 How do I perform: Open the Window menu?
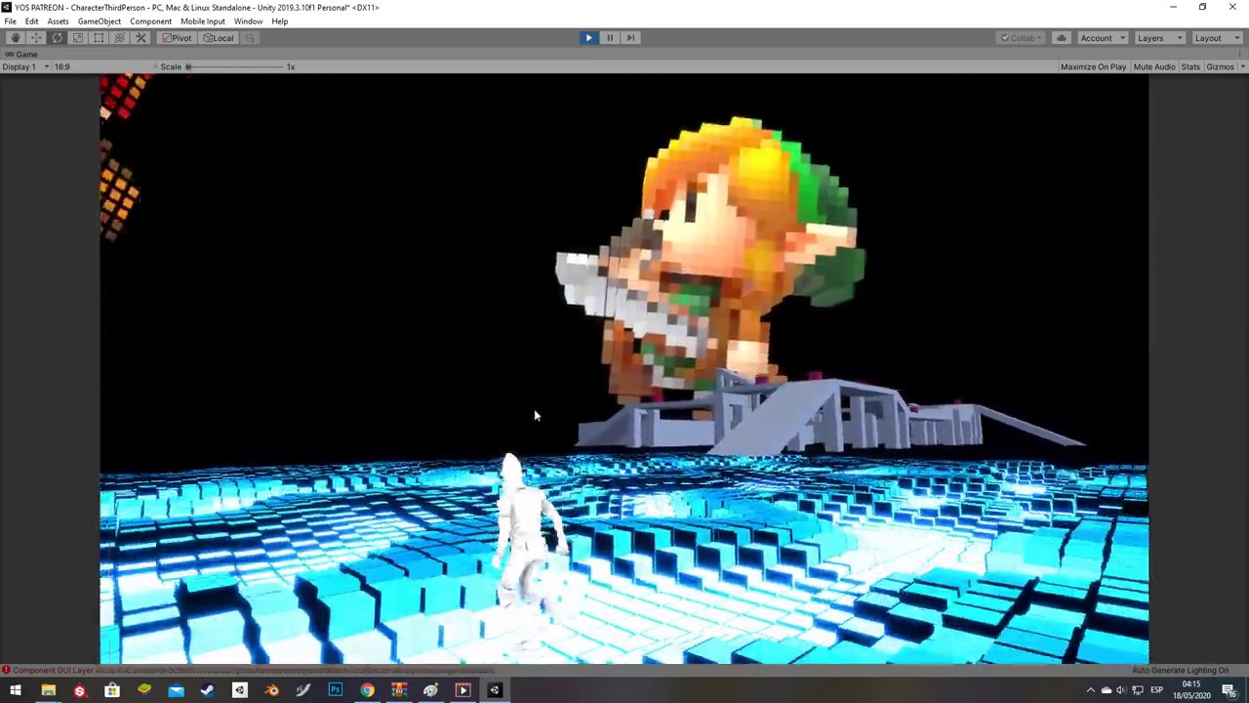[248, 21]
